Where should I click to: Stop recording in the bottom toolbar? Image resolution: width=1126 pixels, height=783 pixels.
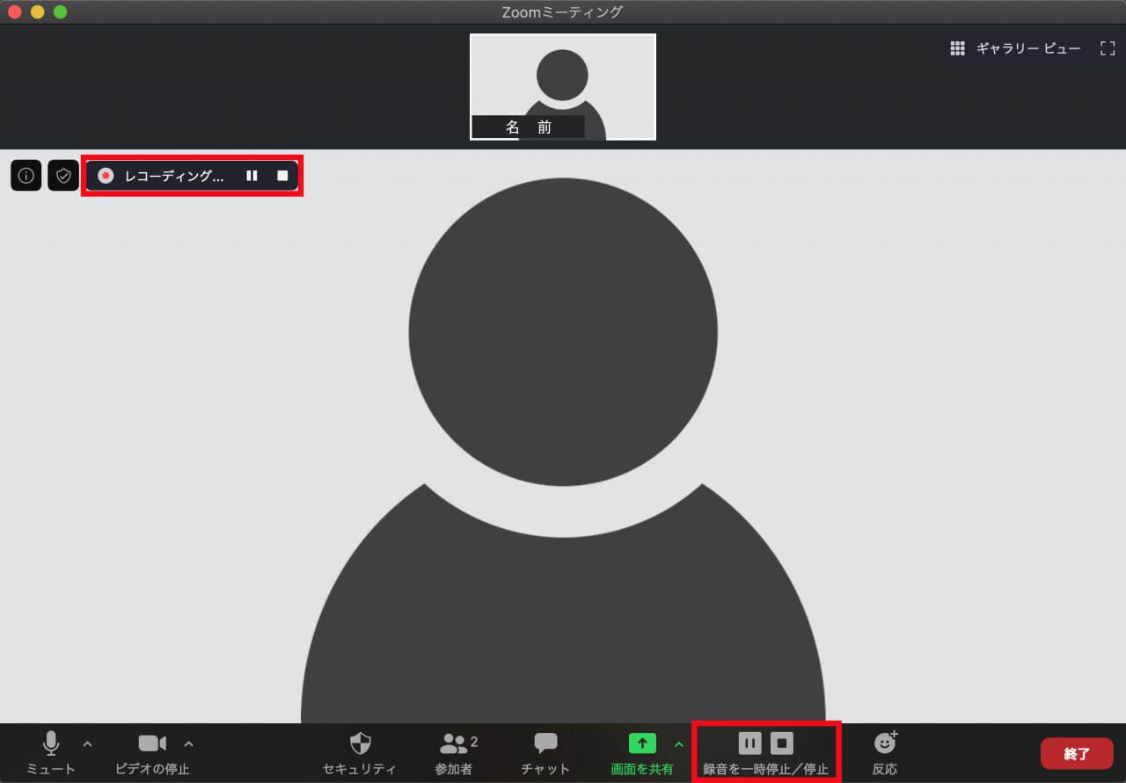click(782, 743)
